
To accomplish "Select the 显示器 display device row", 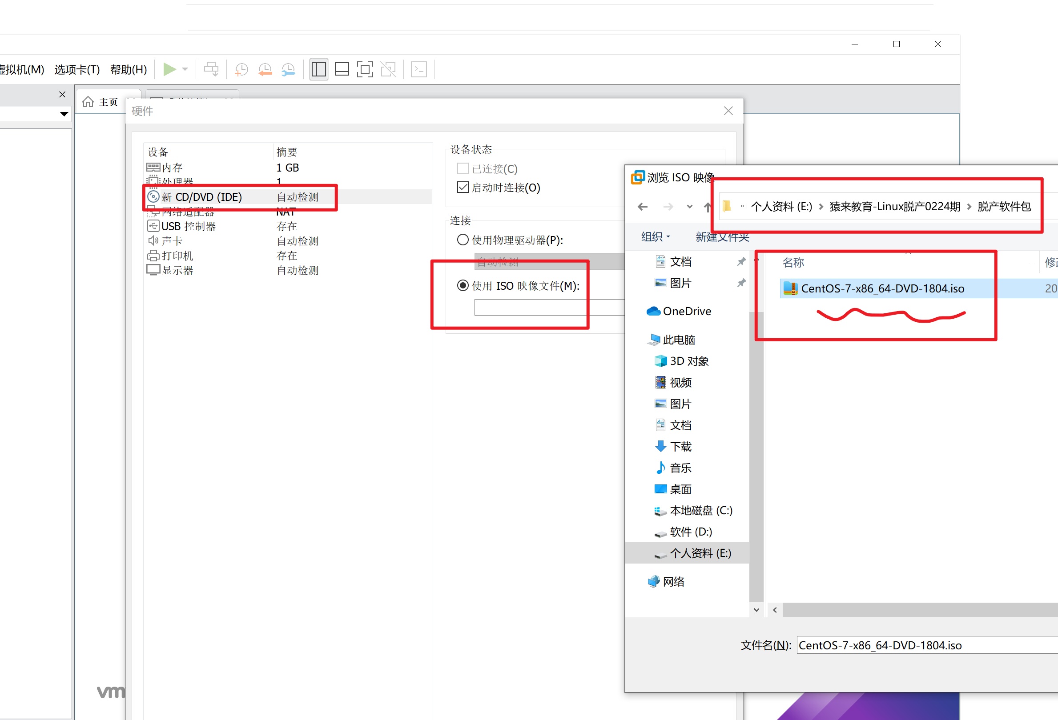I will tap(288, 270).
